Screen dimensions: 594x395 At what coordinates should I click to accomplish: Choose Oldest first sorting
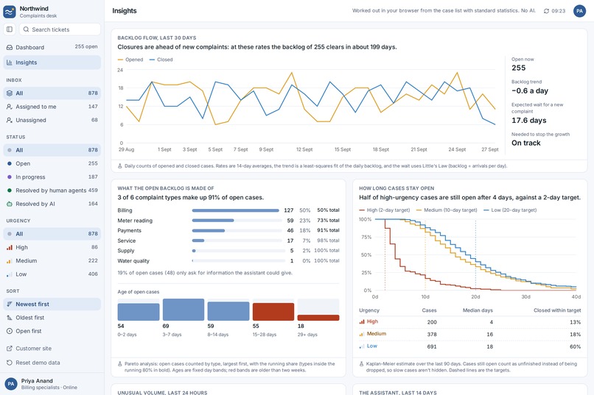52,318
